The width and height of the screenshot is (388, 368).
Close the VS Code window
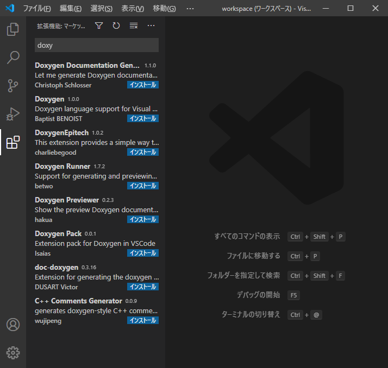(376, 8)
